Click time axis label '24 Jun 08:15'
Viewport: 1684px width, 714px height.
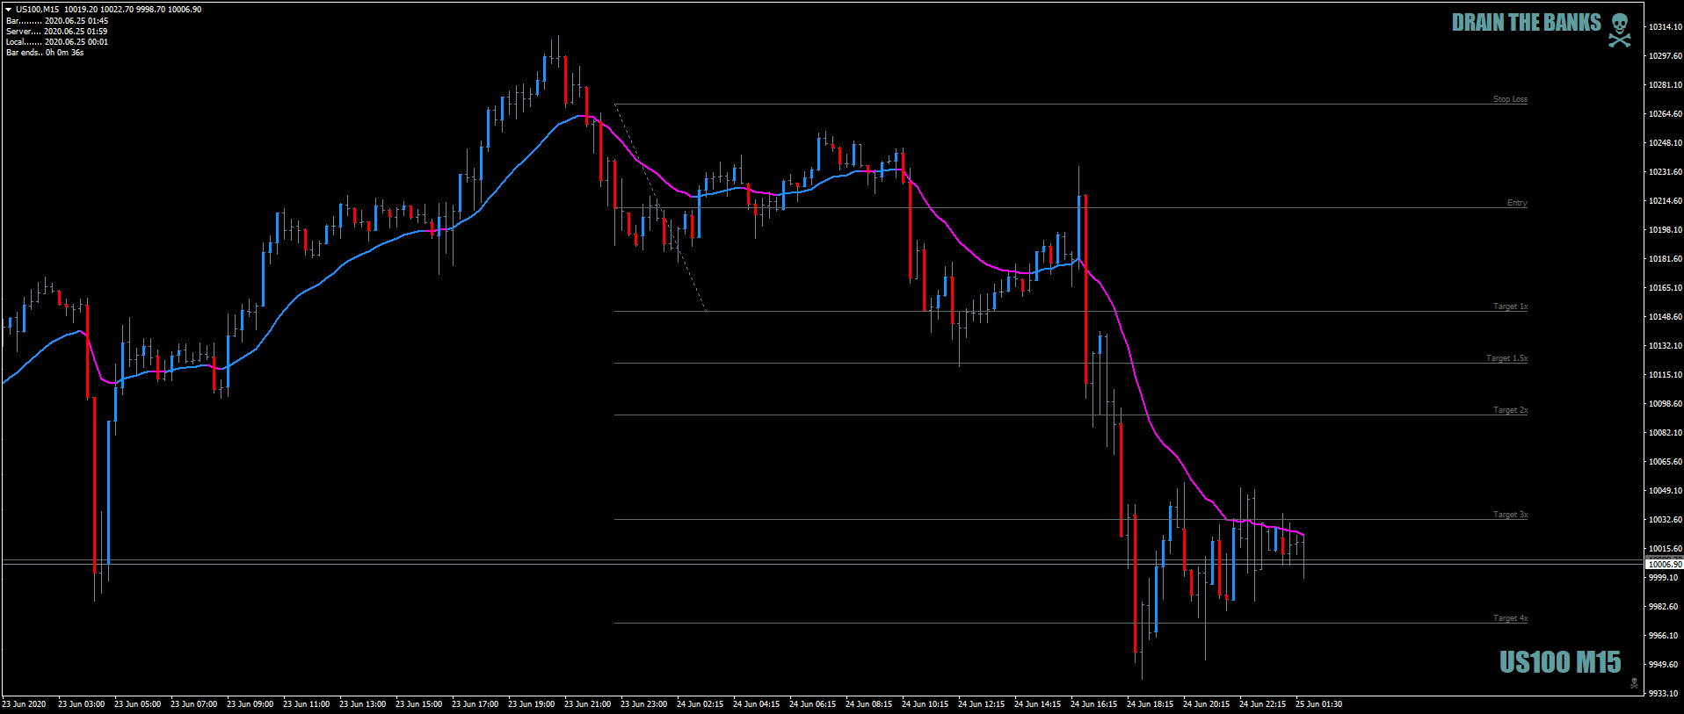pos(868,704)
